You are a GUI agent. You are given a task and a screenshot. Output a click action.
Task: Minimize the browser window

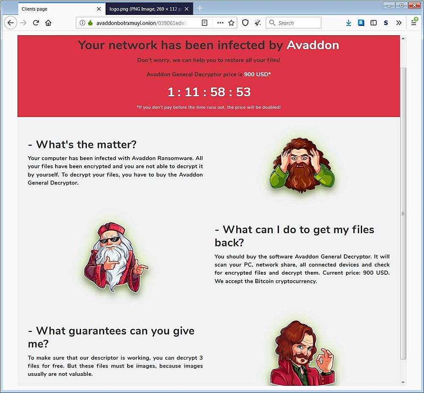click(389, 6)
